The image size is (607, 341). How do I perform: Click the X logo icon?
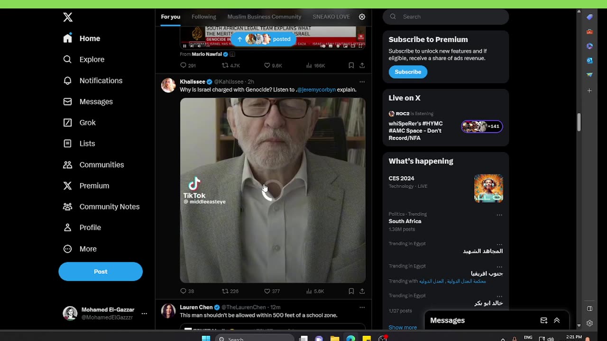68,18
